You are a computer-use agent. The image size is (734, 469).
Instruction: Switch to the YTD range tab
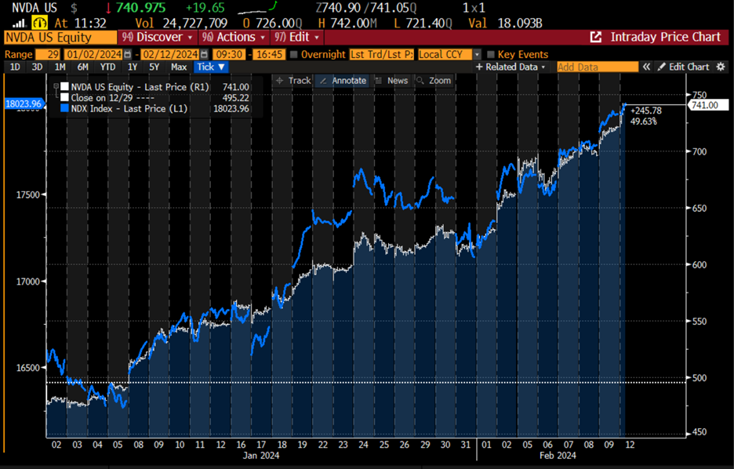[x=107, y=67]
